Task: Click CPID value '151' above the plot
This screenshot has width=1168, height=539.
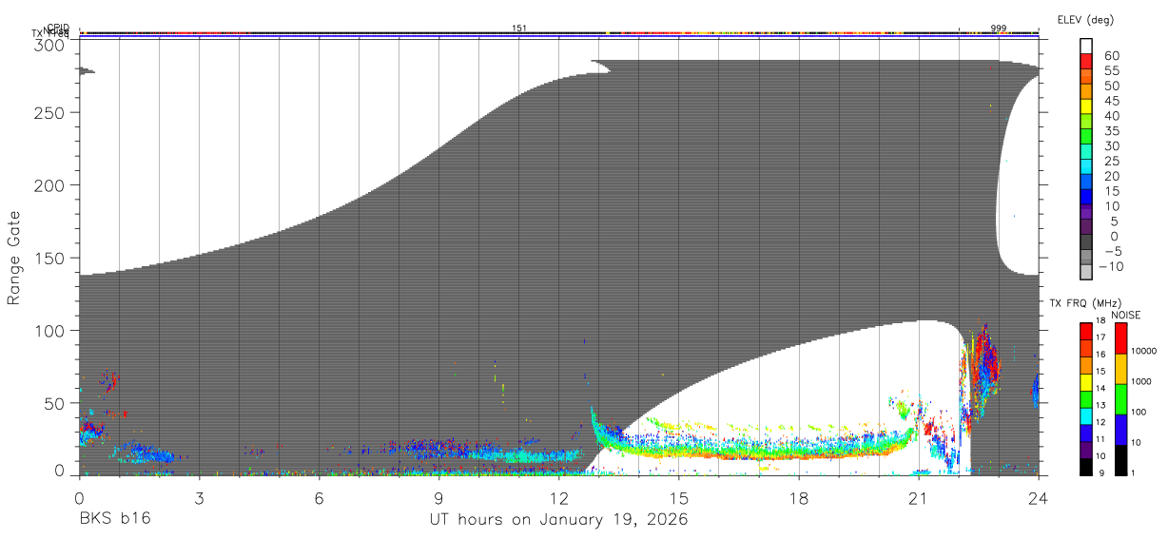Action: click(x=519, y=29)
